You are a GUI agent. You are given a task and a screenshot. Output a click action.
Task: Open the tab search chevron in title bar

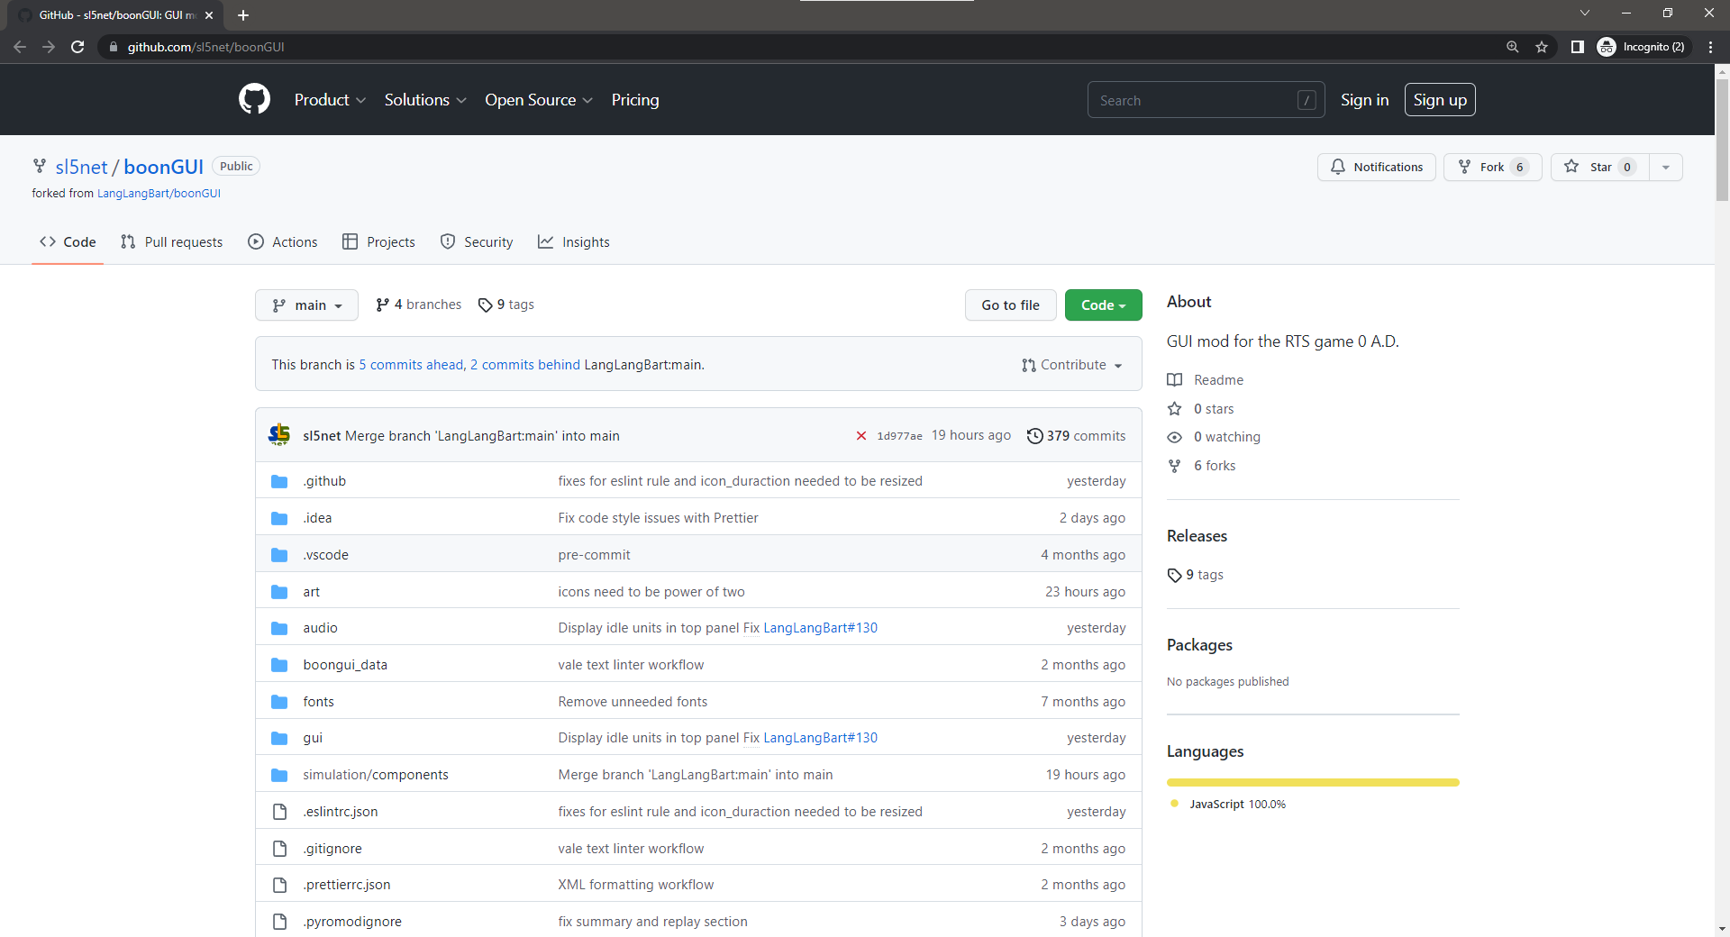click(x=1585, y=13)
